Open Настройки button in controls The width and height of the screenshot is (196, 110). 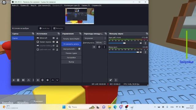click(x=71, y=58)
